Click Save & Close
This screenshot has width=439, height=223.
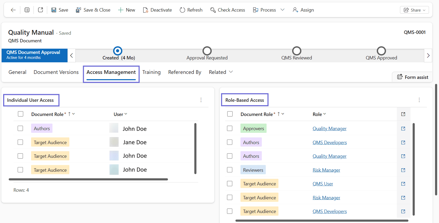click(93, 10)
